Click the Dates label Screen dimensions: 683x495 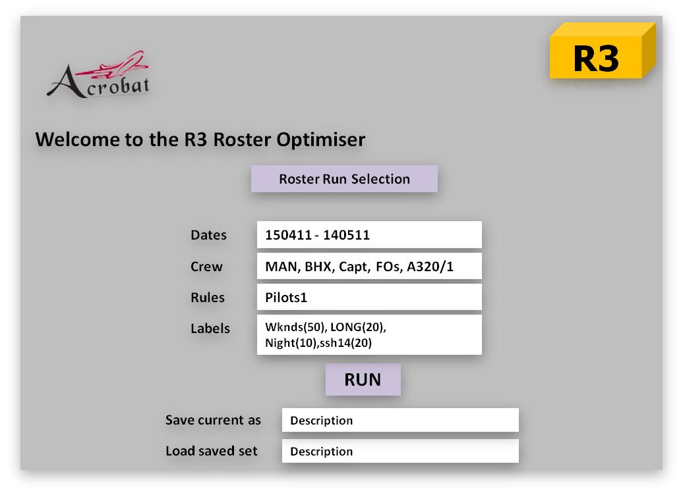point(208,235)
